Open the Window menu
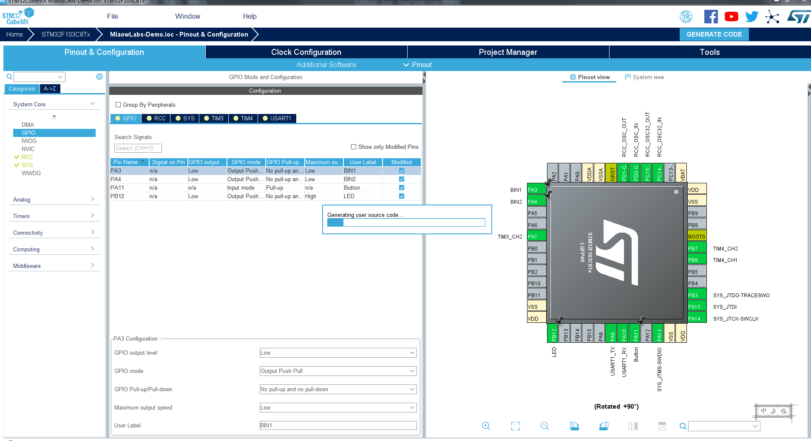Viewport: 811px width, 441px height. tap(187, 16)
